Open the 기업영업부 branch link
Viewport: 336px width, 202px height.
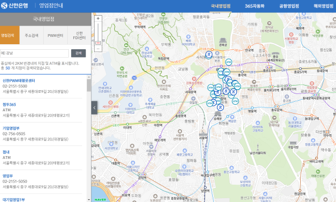tap(11, 128)
